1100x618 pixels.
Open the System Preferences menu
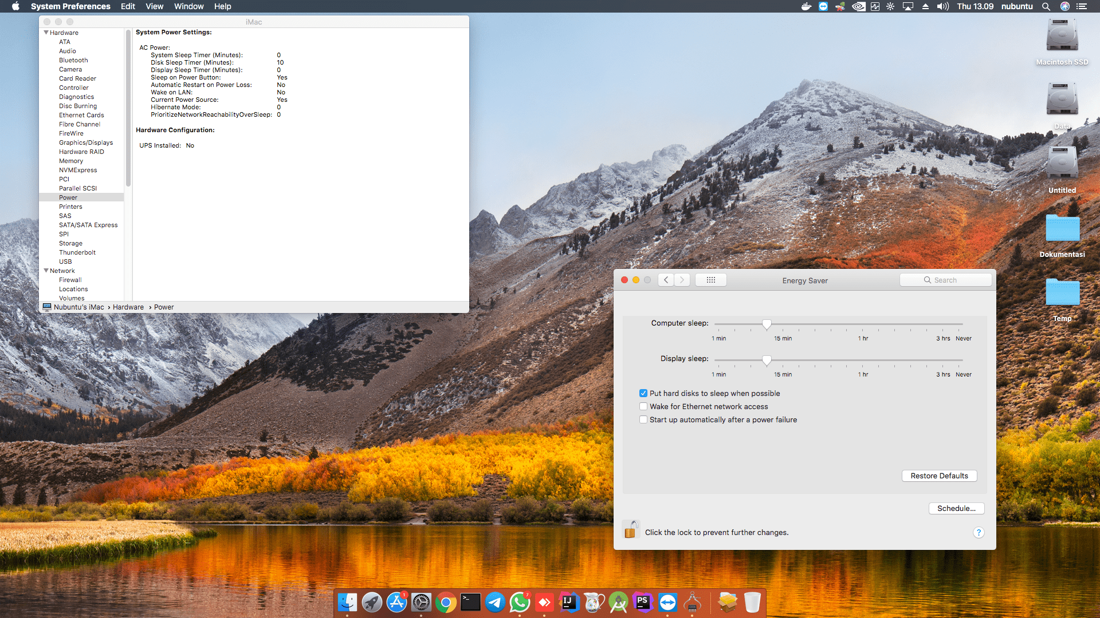[70, 6]
